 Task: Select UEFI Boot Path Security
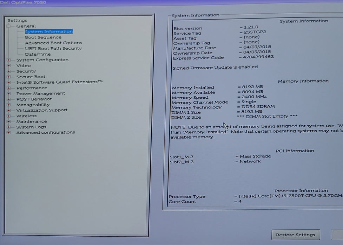pyautogui.click(x=53, y=48)
